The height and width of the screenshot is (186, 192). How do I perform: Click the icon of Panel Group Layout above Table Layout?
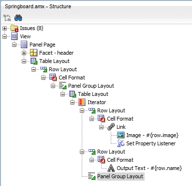pyautogui.click(x=63, y=86)
